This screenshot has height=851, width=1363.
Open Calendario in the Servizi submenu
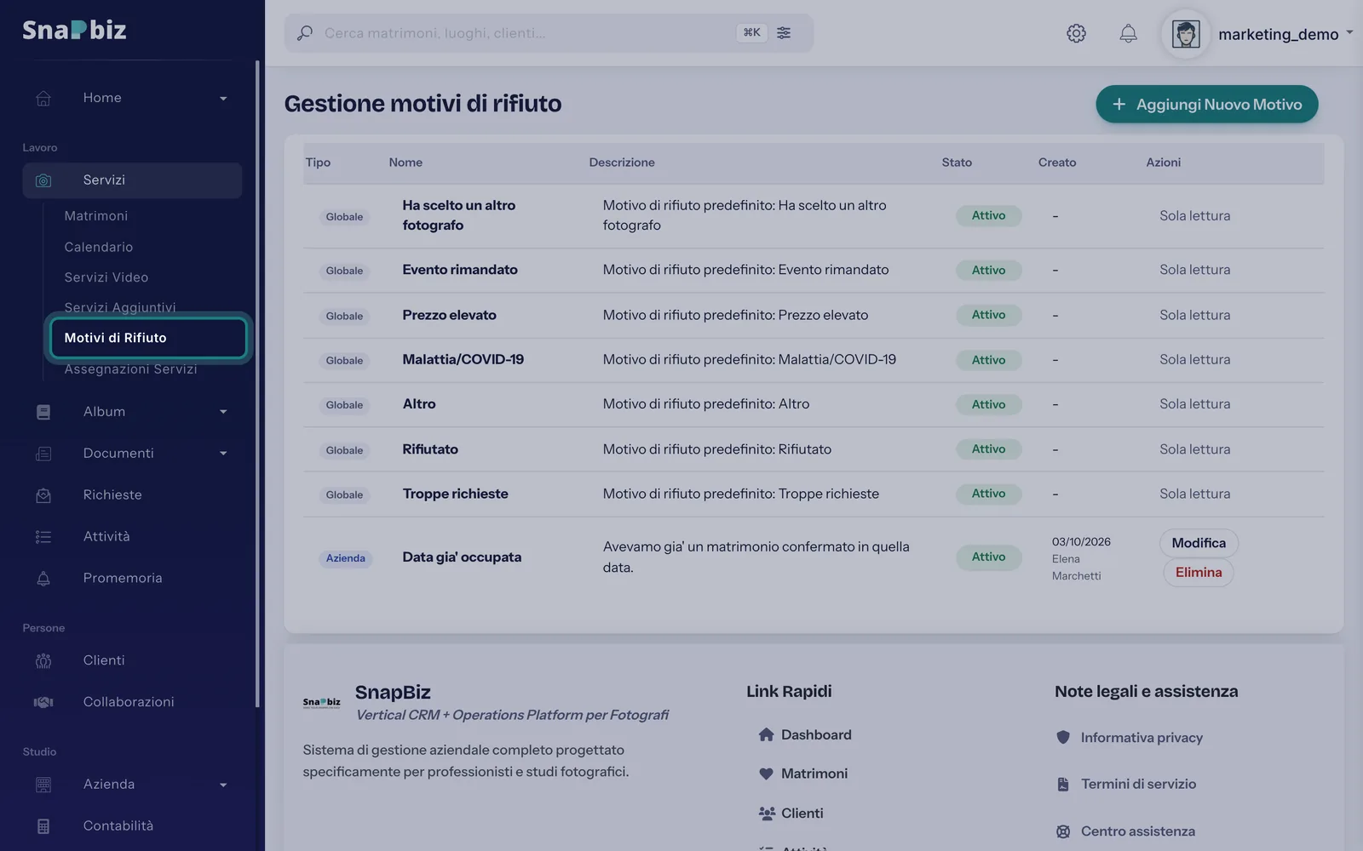click(x=99, y=247)
